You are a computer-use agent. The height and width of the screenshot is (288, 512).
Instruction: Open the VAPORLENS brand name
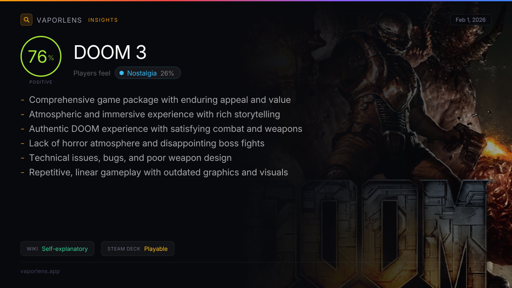coord(59,20)
